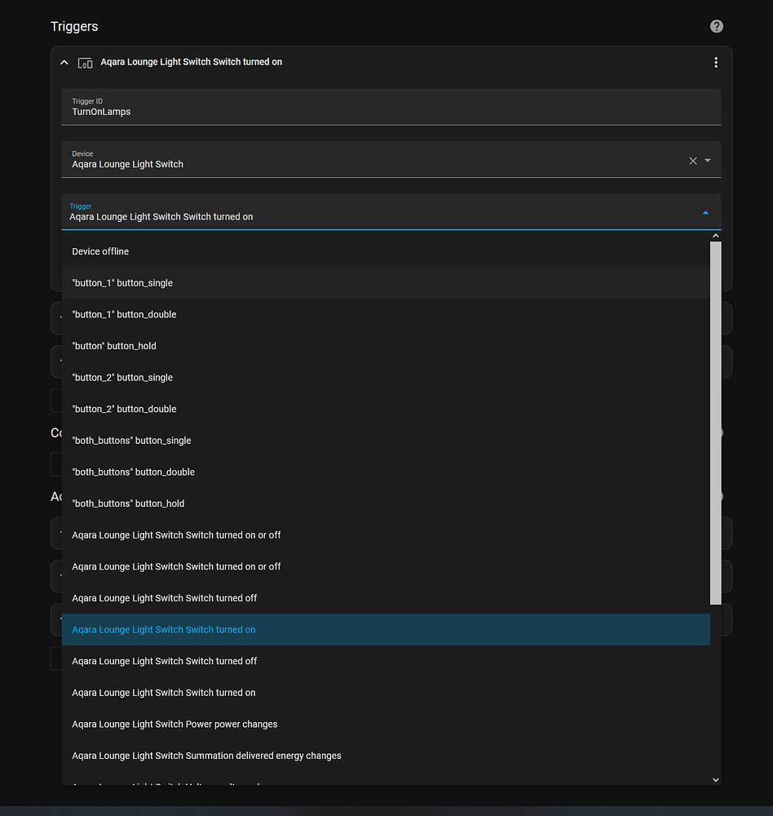Open the trigger card's three-dot options menu
The height and width of the screenshot is (816, 773).
tap(716, 62)
